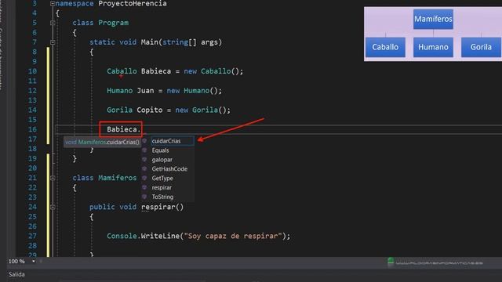This screenshot has height=282, width=502.
Task: Click the Mamiferos class name on line 21
Action: pyautogui.click(x=117, y=178)
